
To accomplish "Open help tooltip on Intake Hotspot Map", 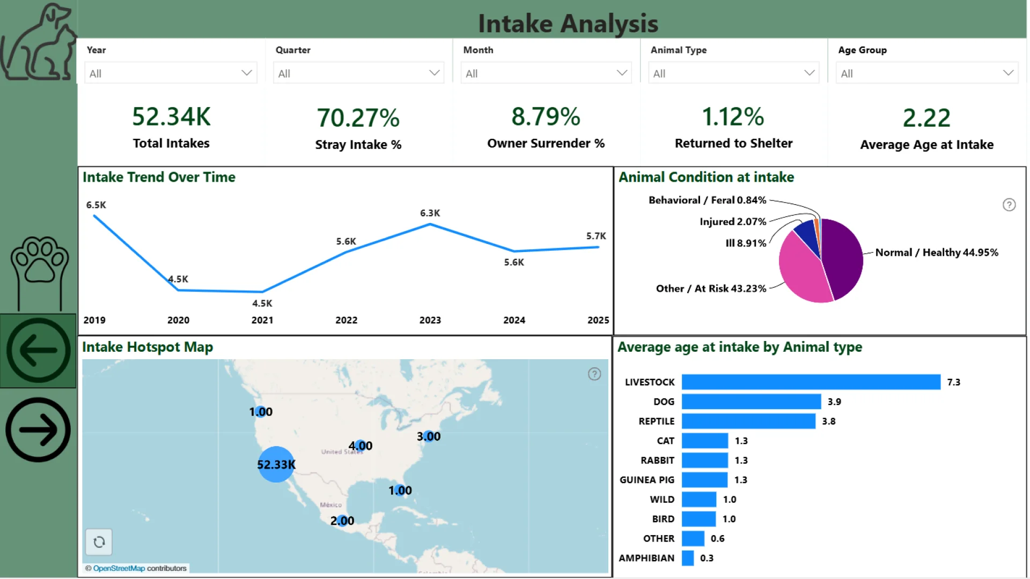I will point(594,374).
